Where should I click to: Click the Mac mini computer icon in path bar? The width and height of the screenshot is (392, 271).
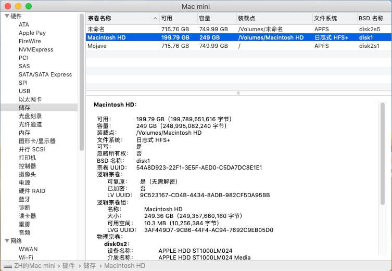[x=8, y=266]
